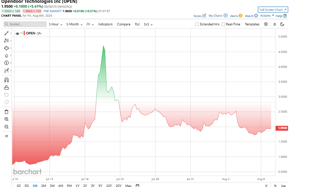Viewport: 315px width, 187px height.
Task: Enable the Extended Hrs checkbox
Action: point(197,24)
